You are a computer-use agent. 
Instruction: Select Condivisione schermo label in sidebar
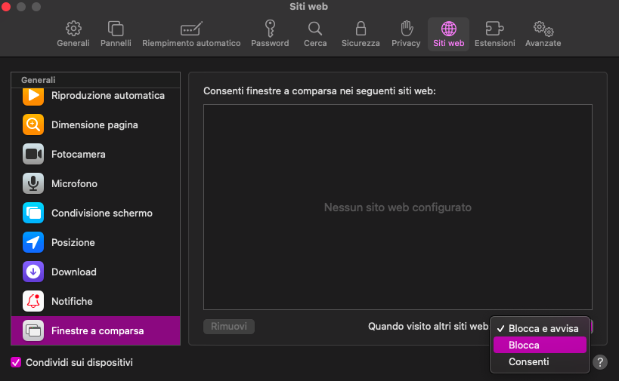click(x=102, y=214)
